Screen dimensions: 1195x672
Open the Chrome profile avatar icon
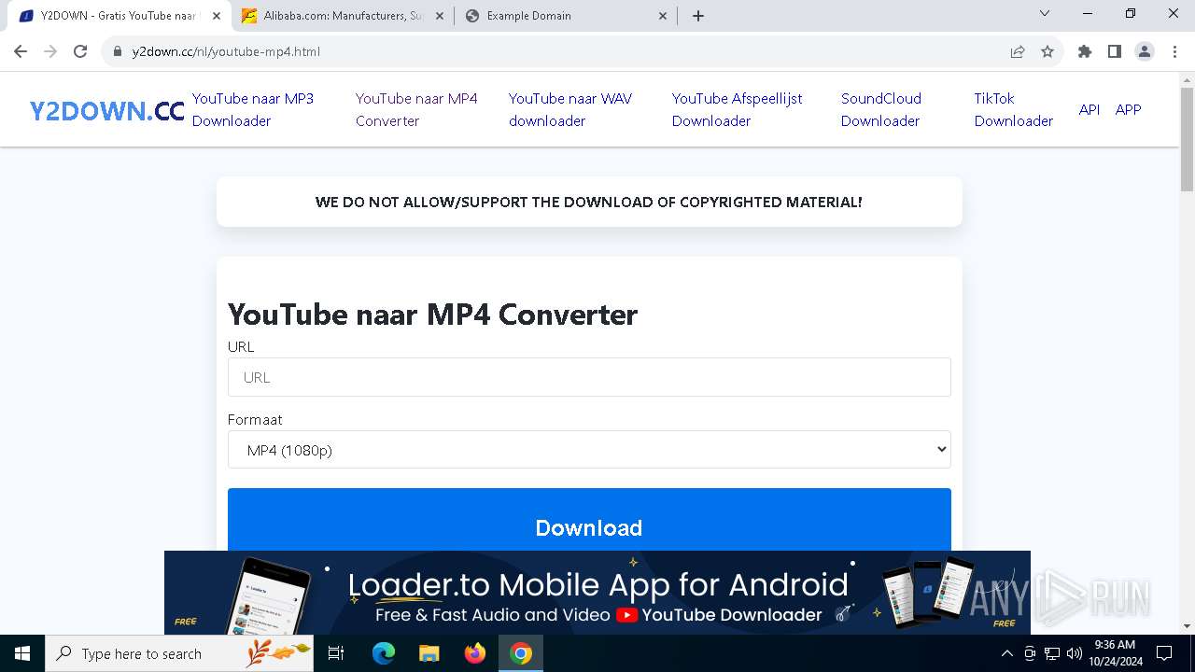1145,51
